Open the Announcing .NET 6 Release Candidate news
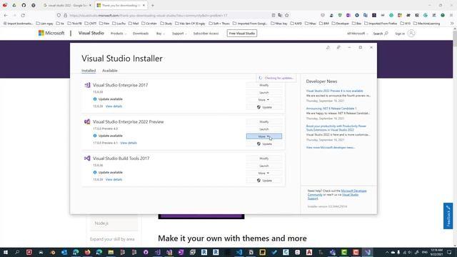Viewport: 457px width, 257px height. (x=331, y=109)
